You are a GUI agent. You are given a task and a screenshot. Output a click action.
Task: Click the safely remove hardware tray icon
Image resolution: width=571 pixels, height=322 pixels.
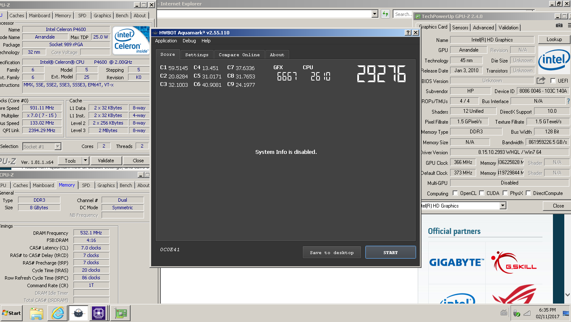517,313
